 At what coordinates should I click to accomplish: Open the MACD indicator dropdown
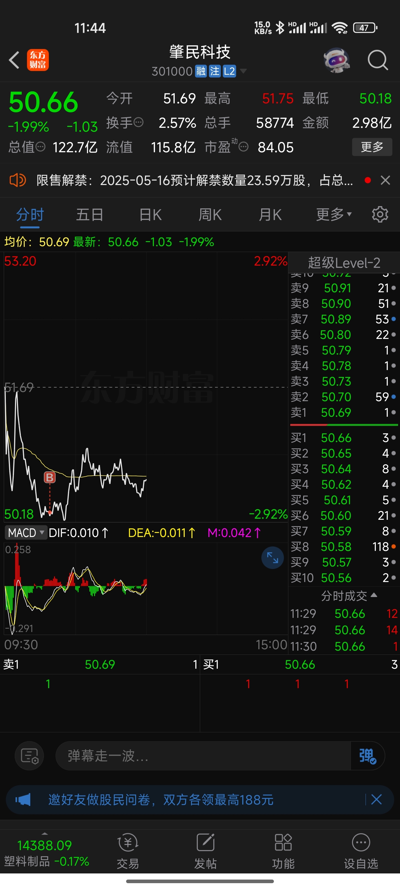26,533
